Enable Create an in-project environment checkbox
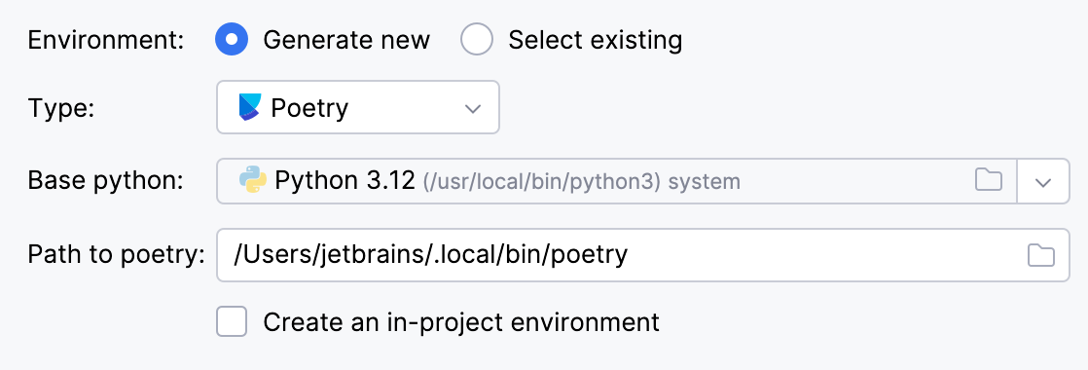This screenshot has height=370, width=1088. 232,322
